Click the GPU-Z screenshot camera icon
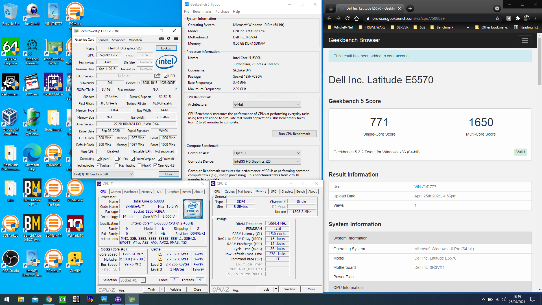Image resolution: width=542 pixels, height=305 pixels. [x=161, y=38]
